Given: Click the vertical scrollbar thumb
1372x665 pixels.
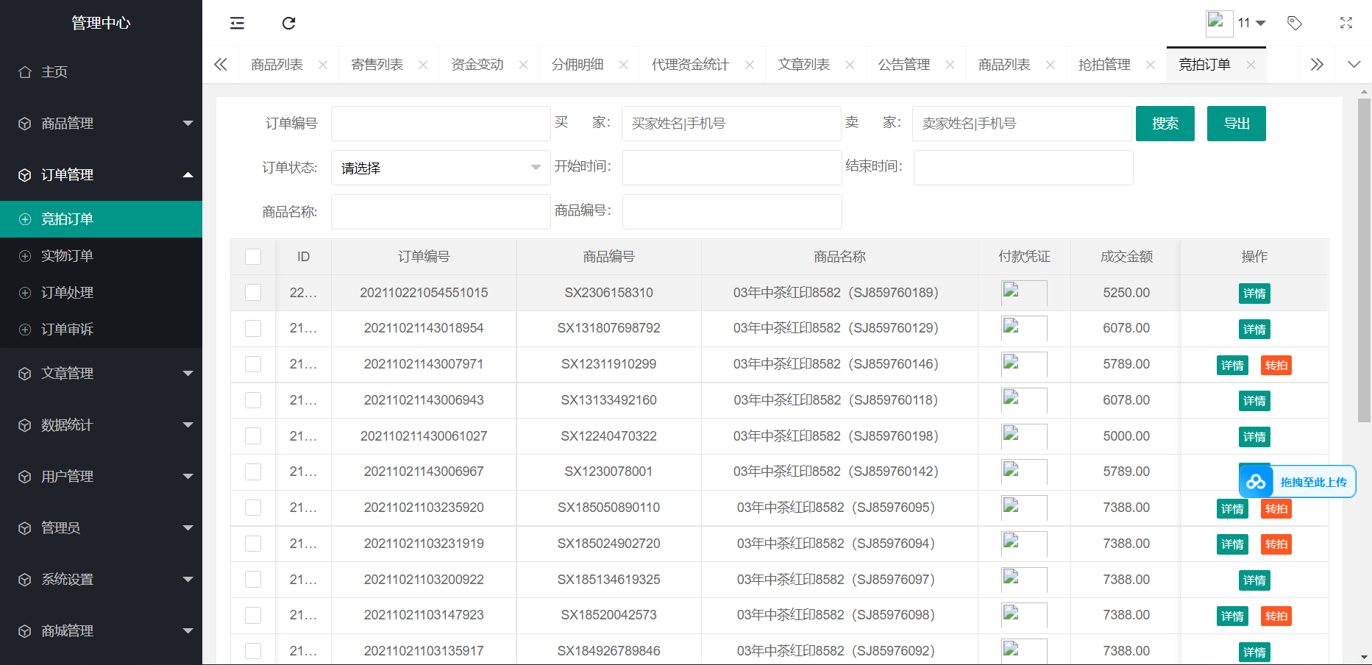Looking at the screenshot, I should (x=1364, y=260).
